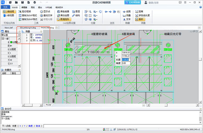Go to next view arrow
This screenshot has width=203, height=133.
(110, 12)
